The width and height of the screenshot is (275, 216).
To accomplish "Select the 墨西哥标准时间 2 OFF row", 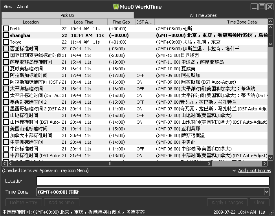I will click(135, 102).
